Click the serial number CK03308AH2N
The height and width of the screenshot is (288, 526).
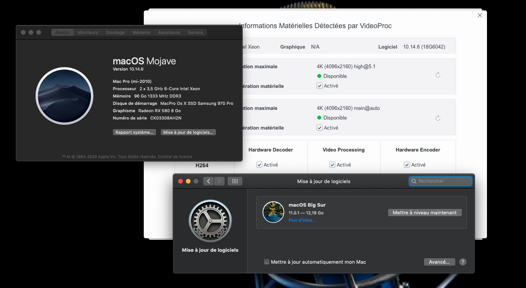pos(166,118)
